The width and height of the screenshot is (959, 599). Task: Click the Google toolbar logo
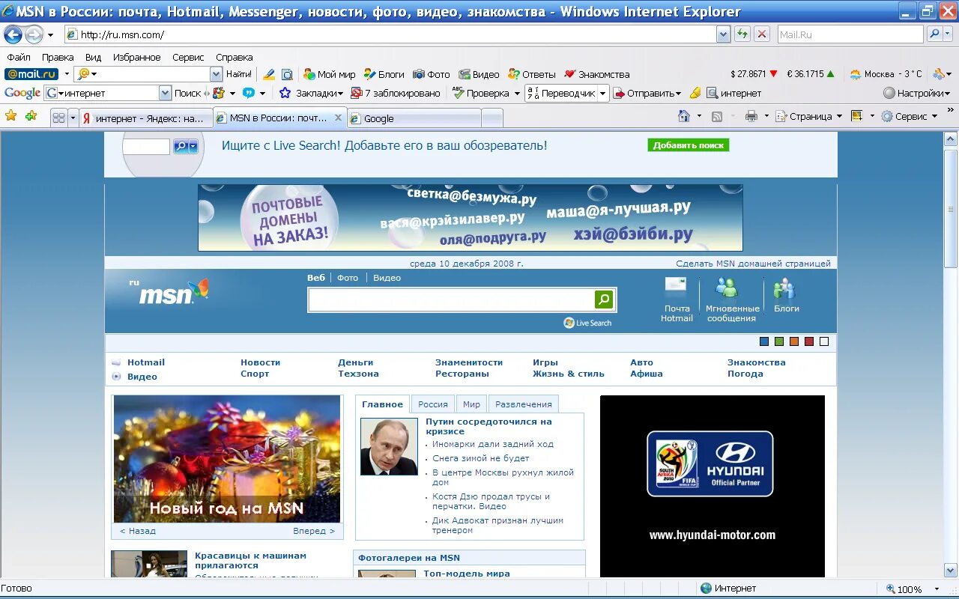click(x=22, y=93)
